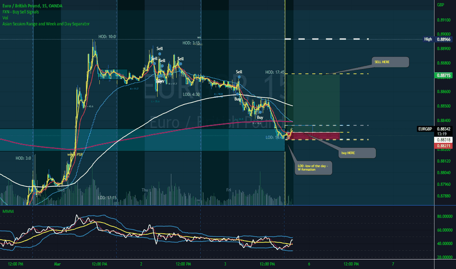Click '12:00 PM' between dates 3 and 6
This screenshot has width=456, height=269.
267,264
